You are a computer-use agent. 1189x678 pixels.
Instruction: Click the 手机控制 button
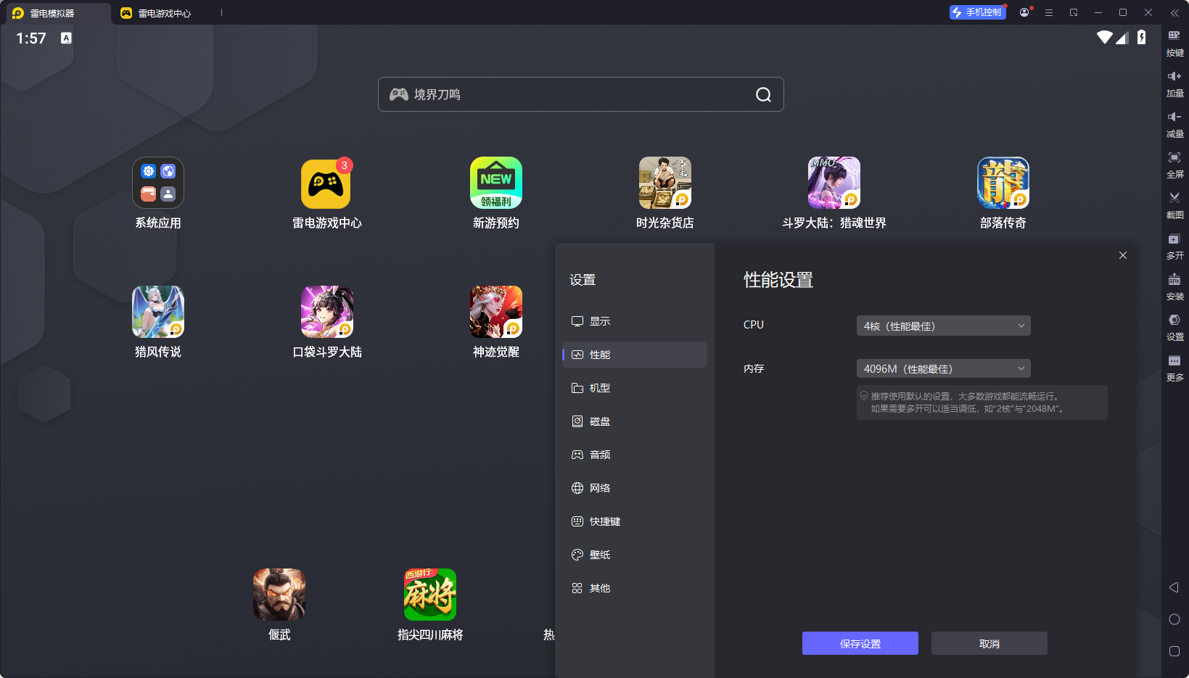(977, 12)
